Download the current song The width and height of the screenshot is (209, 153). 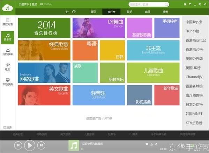(x=151, y=144)
